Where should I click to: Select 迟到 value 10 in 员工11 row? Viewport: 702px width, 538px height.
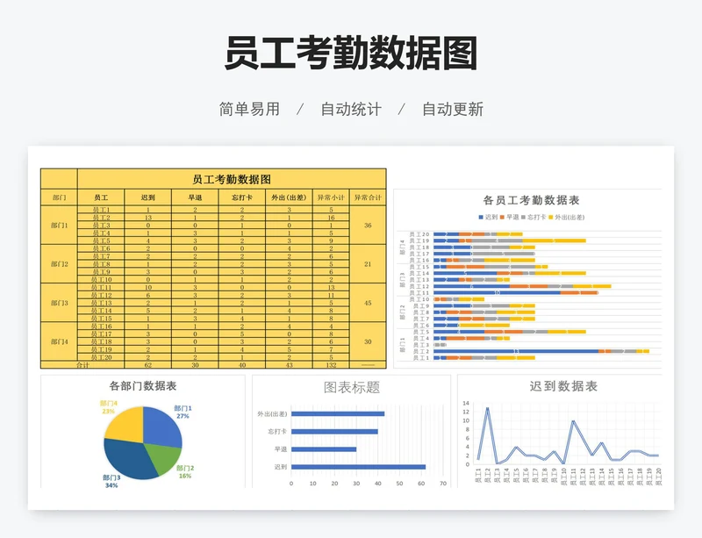(x=147, y=288)
